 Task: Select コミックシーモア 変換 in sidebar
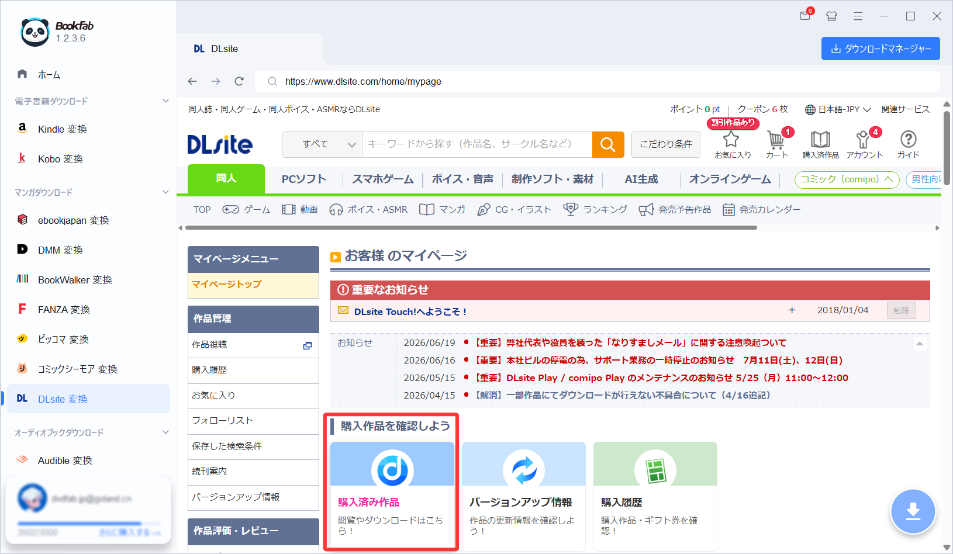coord(88,369)
